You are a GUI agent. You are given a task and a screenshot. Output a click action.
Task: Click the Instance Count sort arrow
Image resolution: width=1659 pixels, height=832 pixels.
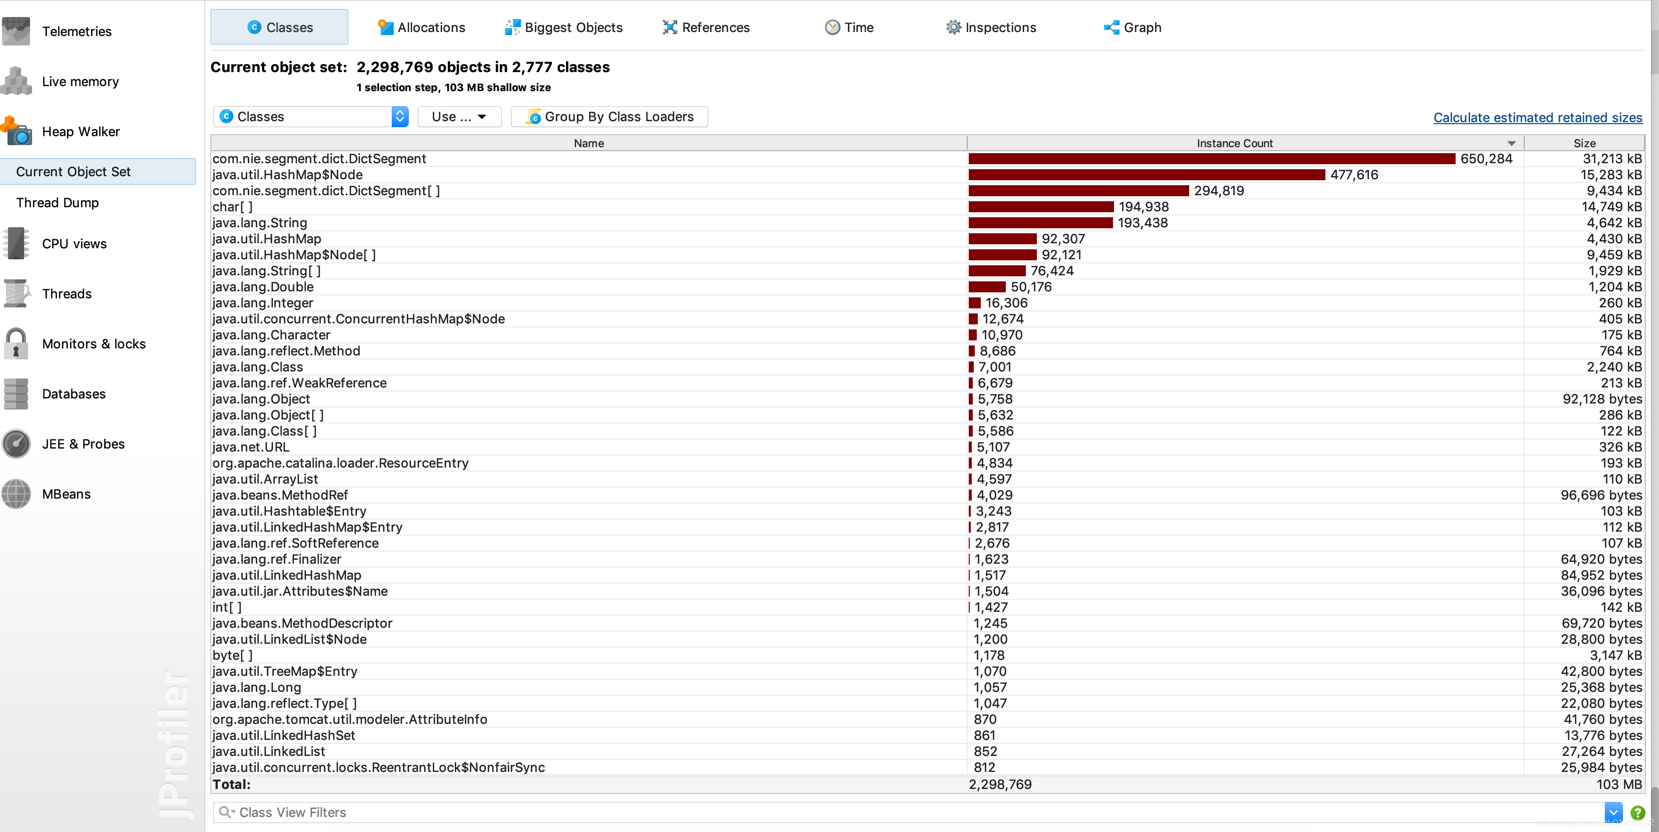pyautogui.click(x=1511, y=144)
